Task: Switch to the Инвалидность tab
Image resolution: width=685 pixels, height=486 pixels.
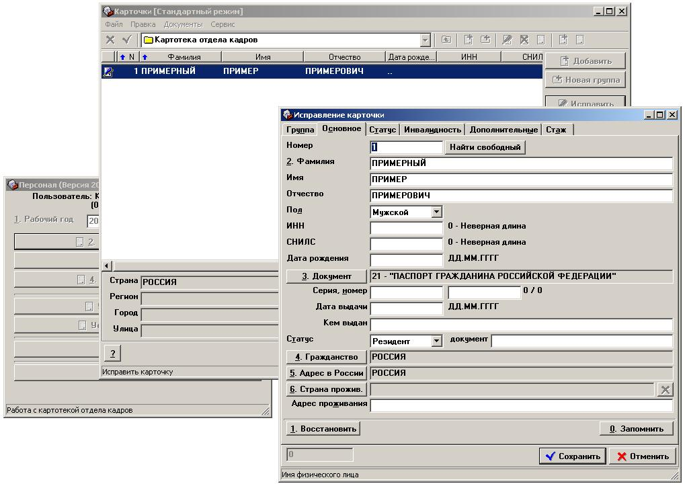Action: pos(432,130)
